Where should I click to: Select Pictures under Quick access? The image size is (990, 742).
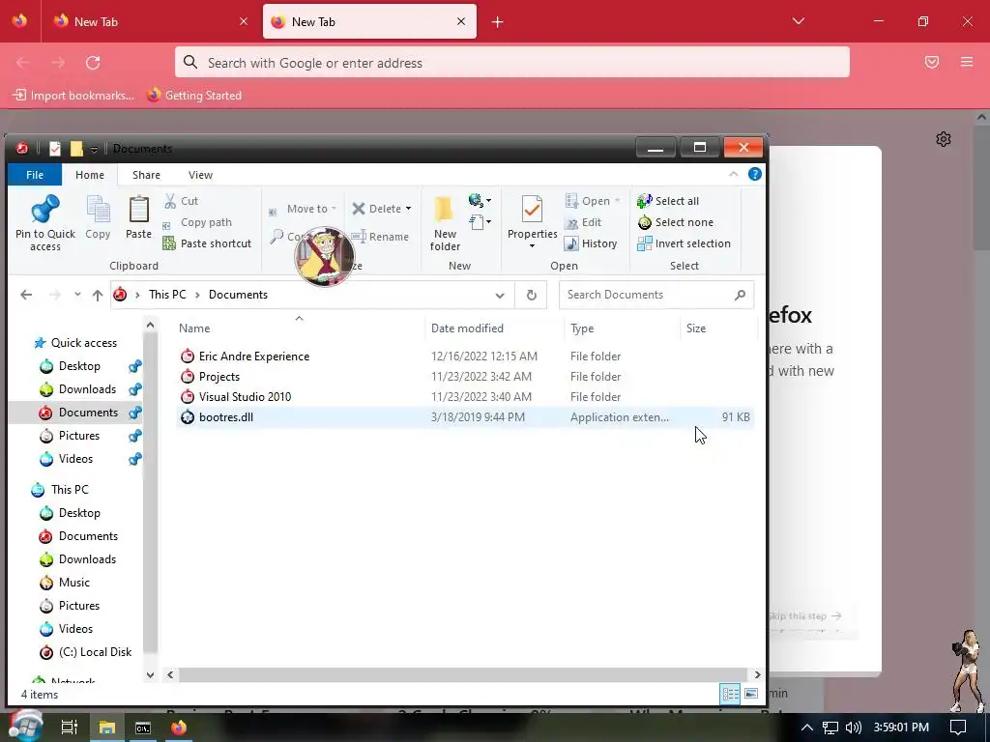79,436
